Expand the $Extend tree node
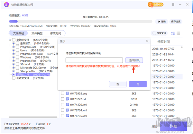The image size is (193, 134). [14, 64]
